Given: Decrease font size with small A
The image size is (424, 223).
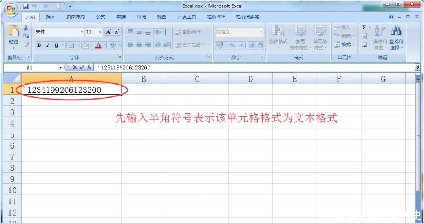Looking at the screenshot, I should [x=117, y=32].
